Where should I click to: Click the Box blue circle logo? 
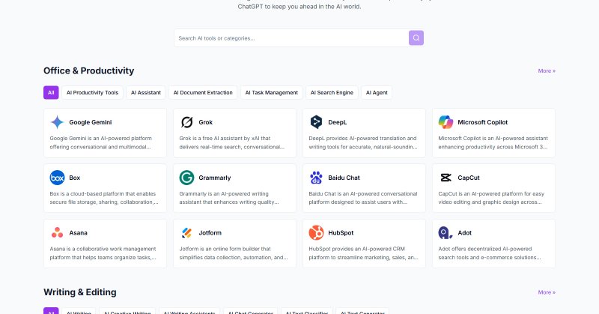pyautogui.click(x=58, y=178)
